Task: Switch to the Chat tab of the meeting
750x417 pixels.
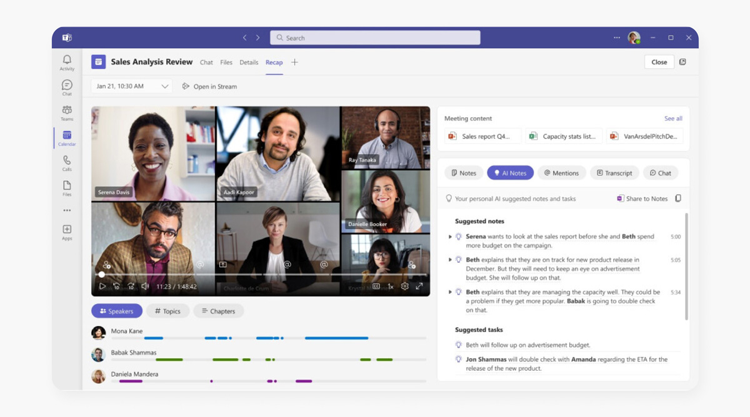Action: point(206,62)
